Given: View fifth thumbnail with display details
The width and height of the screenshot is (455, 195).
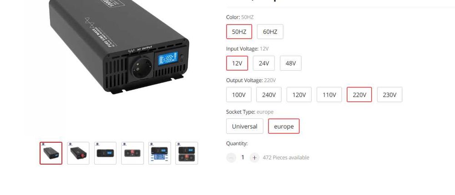Looking at the screenshot, I should (160, 153).
